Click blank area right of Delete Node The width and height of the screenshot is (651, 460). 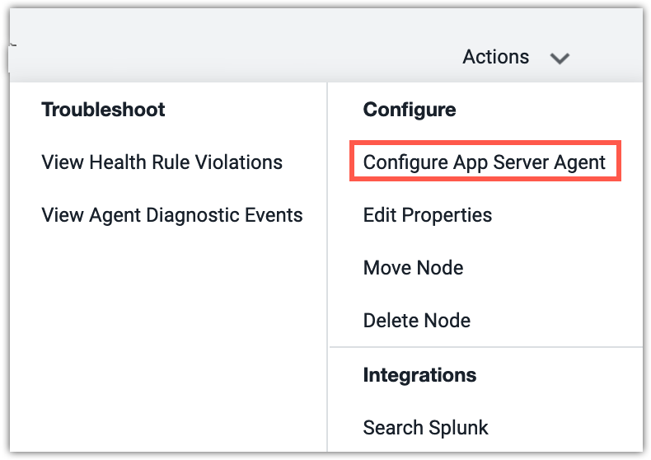tap(556, 321)
